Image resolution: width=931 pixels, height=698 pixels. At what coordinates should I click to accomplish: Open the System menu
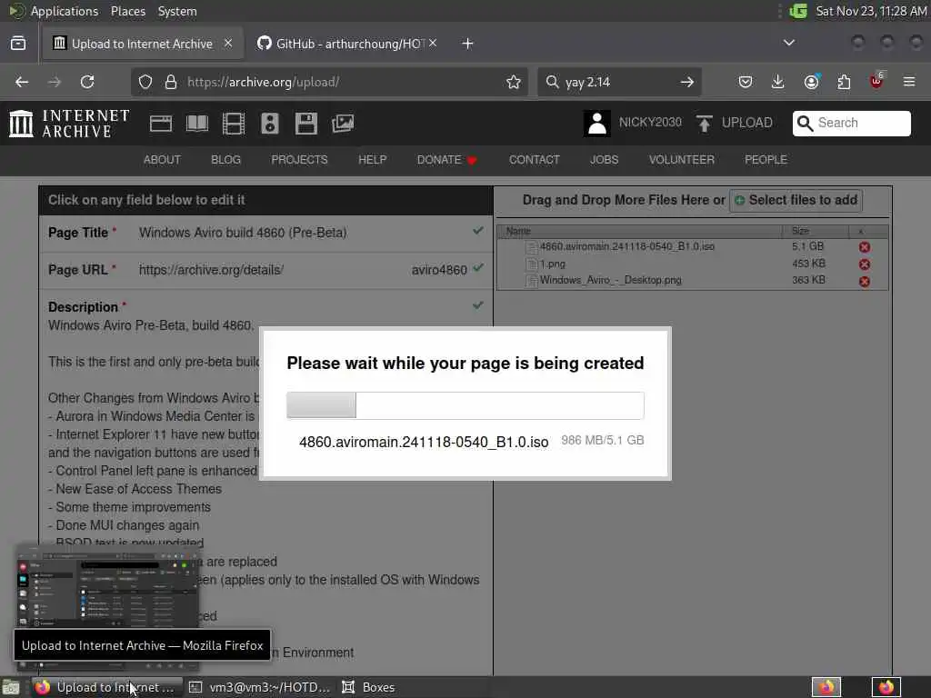click(177, 11)
